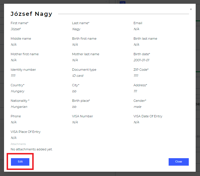Click the Birth date value 2001-01-01

tap(141, 60)
